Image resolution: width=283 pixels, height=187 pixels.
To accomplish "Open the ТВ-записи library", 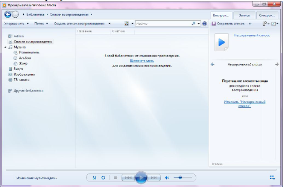I will (x=19, y=80).
